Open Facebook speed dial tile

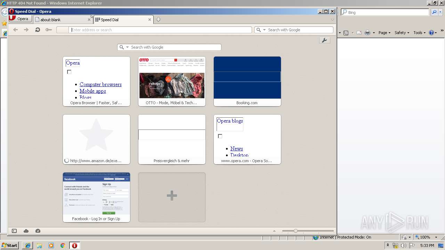click(x=96, y=197)
